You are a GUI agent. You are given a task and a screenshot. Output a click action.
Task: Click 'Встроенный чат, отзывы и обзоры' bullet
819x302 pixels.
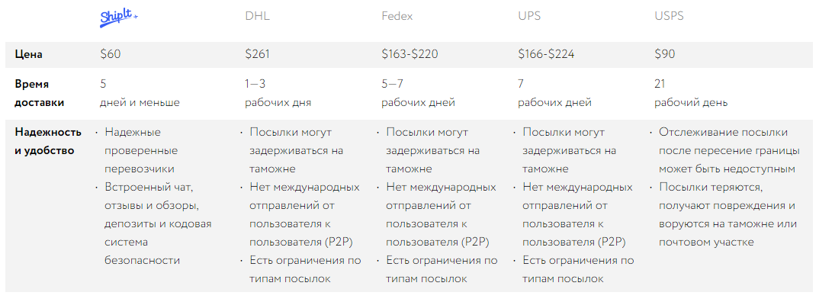[x=158, y=223]
